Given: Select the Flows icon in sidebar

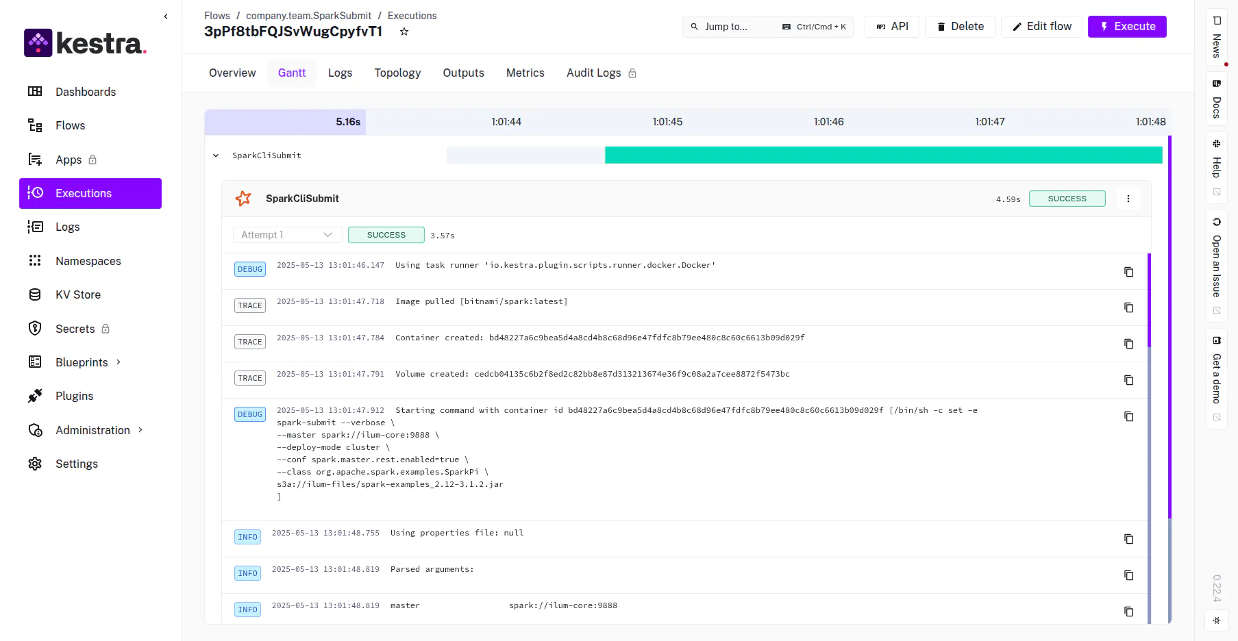Looking at the screenshot, I should [x=35, y=125].
